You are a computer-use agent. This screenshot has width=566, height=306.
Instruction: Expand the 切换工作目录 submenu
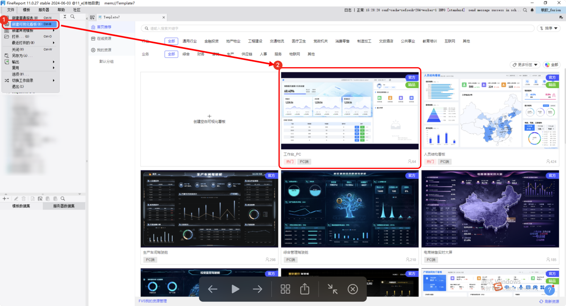[31, 80]
